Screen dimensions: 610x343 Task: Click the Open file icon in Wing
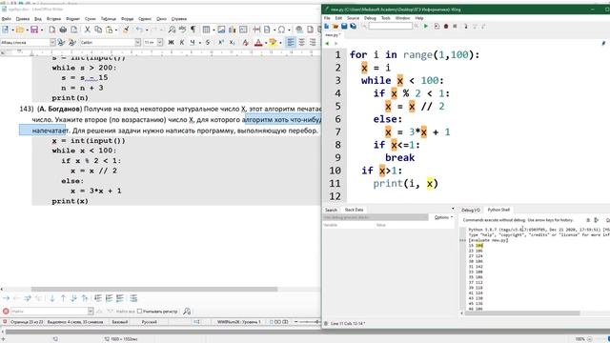point(335,26)
